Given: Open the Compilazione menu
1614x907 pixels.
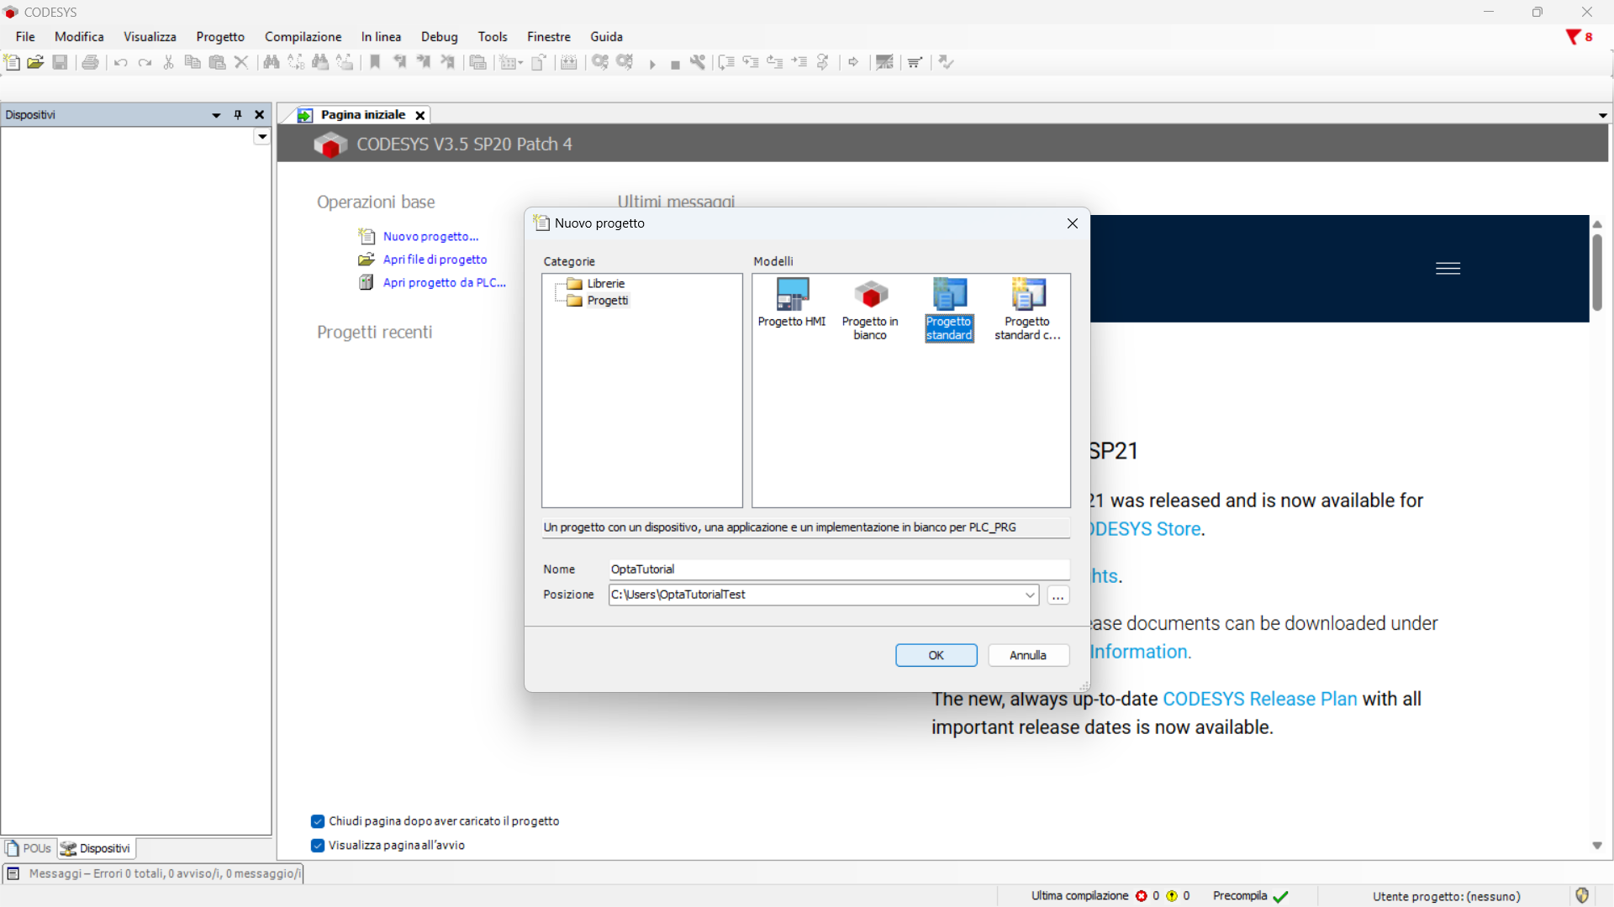Looking at the screenshot, I should click(x=303, y=37).
